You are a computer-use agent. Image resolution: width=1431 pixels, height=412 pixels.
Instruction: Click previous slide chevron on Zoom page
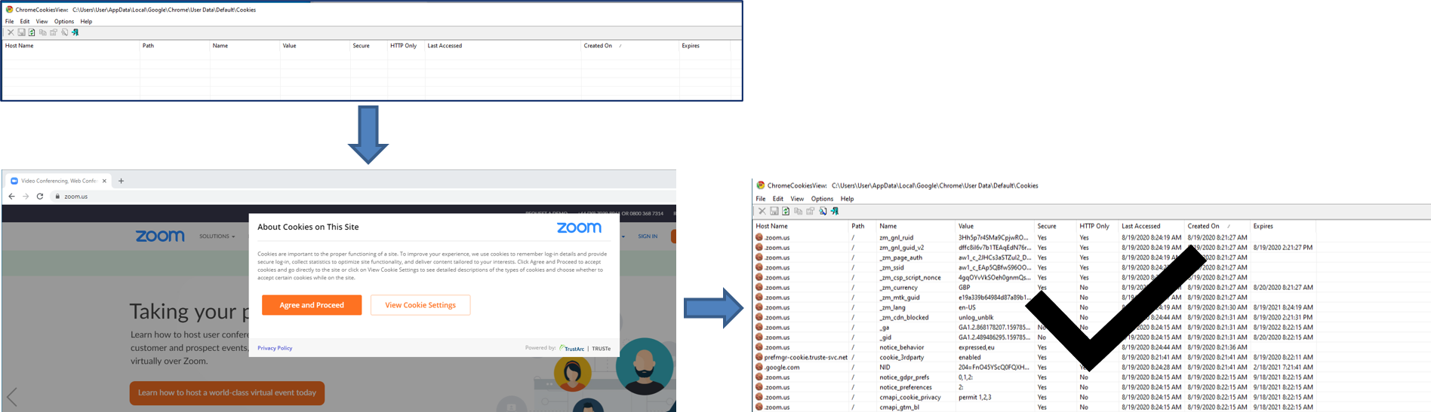coord(12,396)
